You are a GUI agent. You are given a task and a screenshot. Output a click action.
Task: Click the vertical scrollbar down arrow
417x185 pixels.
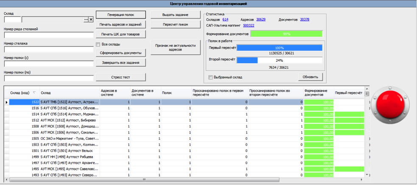pyautogui.click(x=367, y=174)
